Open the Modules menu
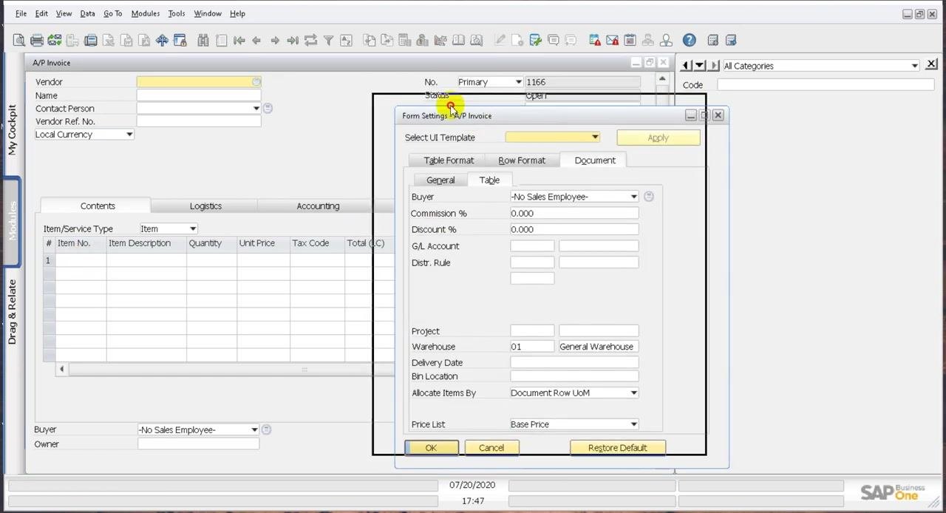Screen dimensions: 946x513 point(145,13)
